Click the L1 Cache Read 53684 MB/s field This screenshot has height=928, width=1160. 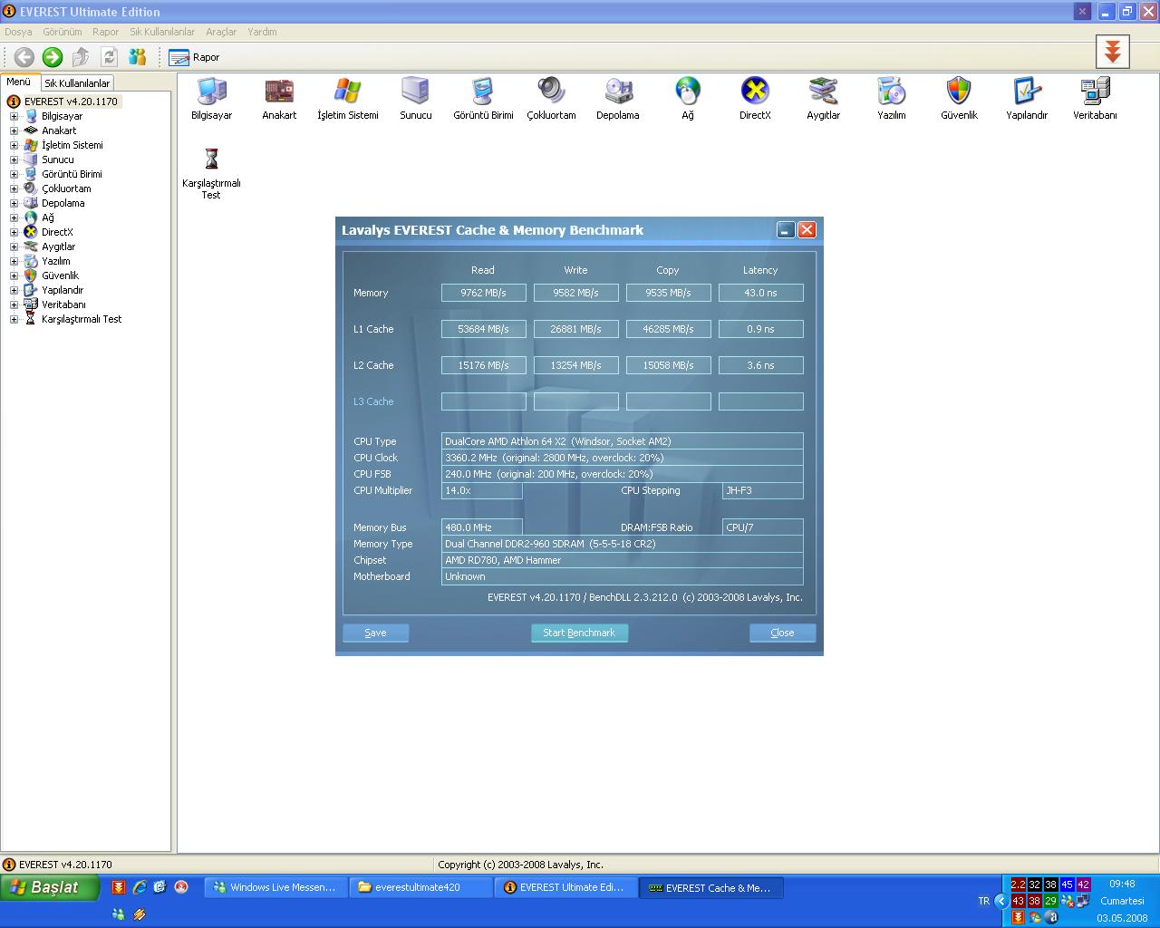click(x=483, y=329)
